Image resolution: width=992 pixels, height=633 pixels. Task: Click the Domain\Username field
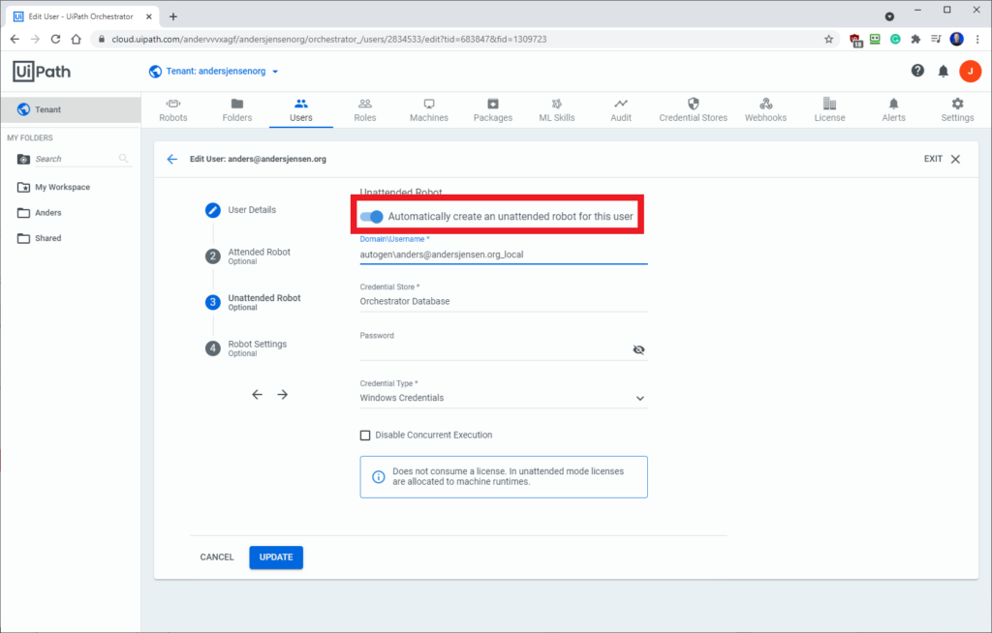504,255
